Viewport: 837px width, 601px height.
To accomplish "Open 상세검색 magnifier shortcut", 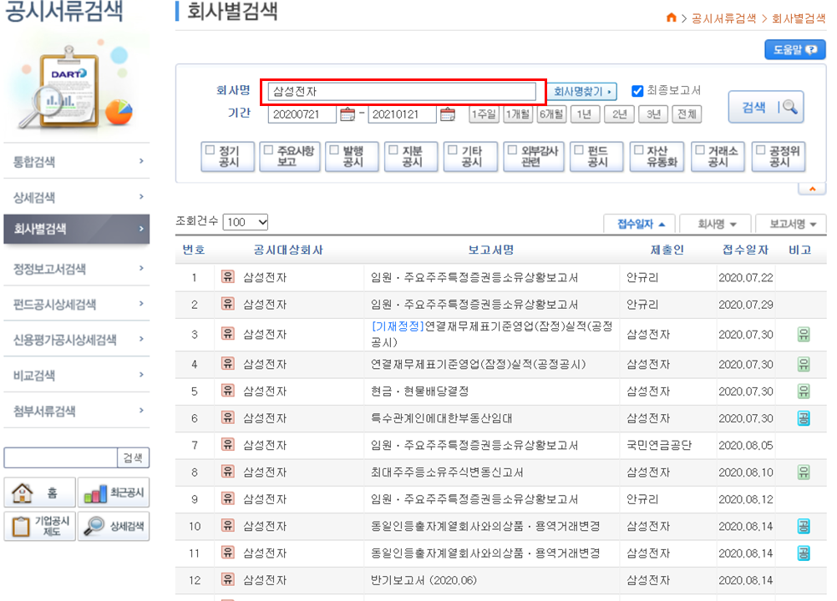I will point(114,527).
